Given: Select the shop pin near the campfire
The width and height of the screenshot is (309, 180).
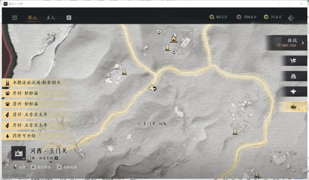Looking at the screenshot, I should (174, 52).
